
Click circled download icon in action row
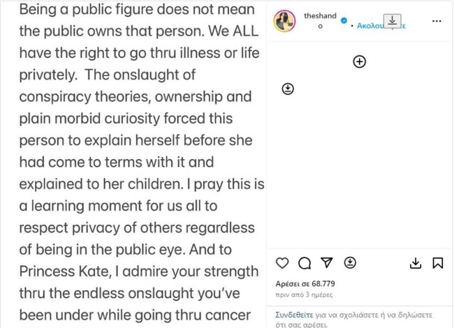click(351, 263)
